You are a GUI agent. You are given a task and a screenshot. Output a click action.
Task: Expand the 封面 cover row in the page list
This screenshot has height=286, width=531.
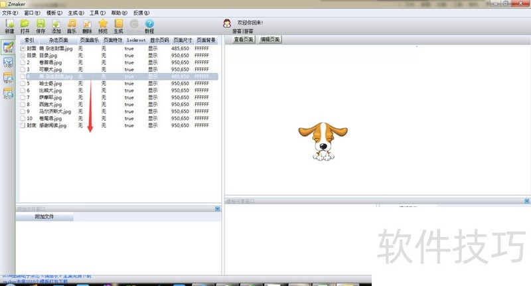tap(23, 48)
